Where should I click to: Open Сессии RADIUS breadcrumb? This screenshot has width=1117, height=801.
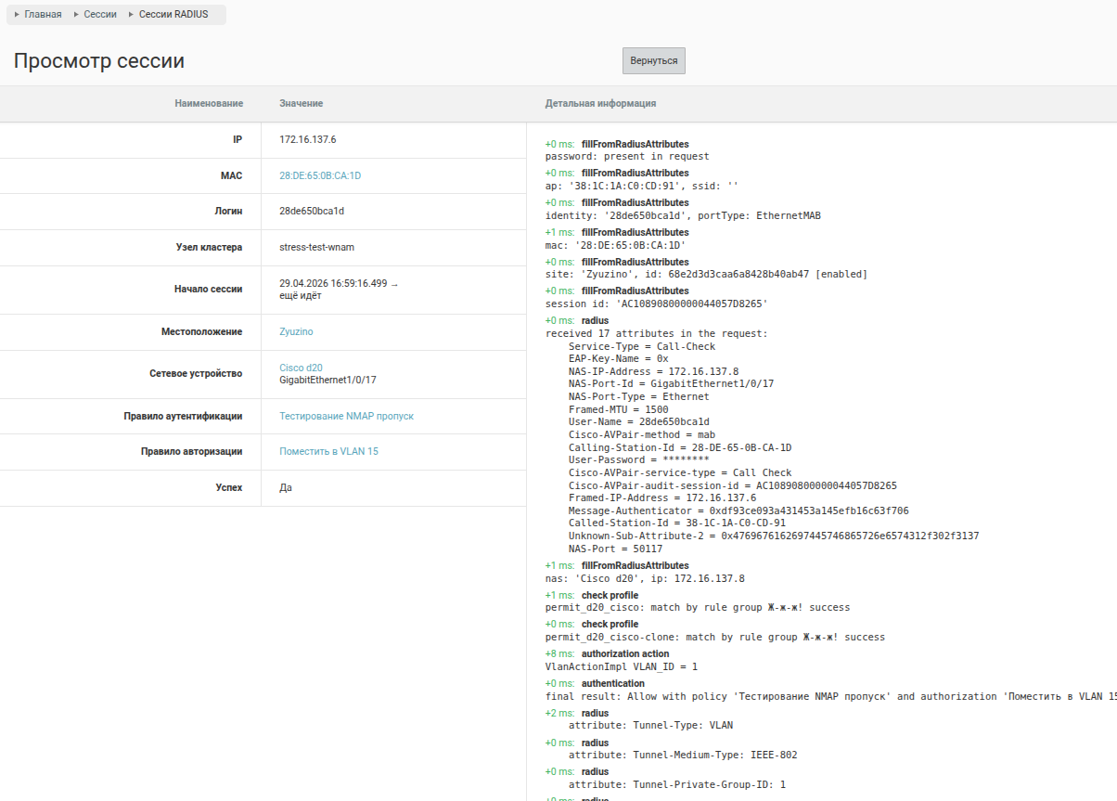[x=173, y=15]
